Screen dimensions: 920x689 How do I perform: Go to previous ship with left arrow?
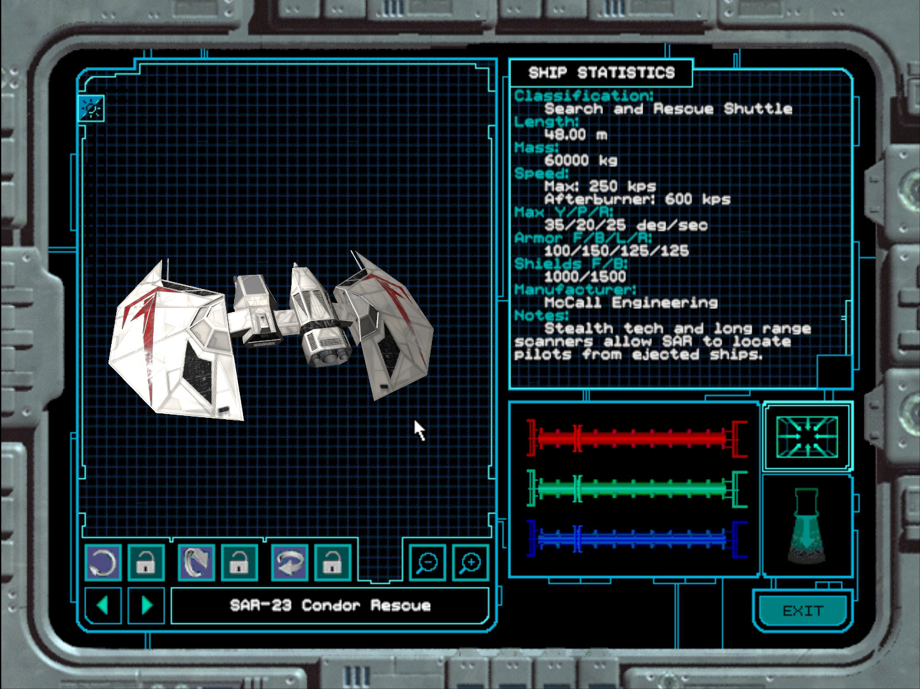(103, 605)
